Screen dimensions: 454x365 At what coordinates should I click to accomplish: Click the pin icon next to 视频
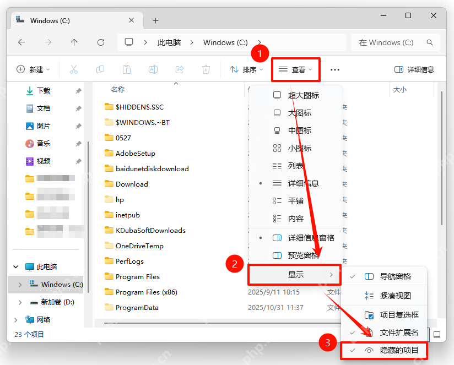(x=78, y=161)
